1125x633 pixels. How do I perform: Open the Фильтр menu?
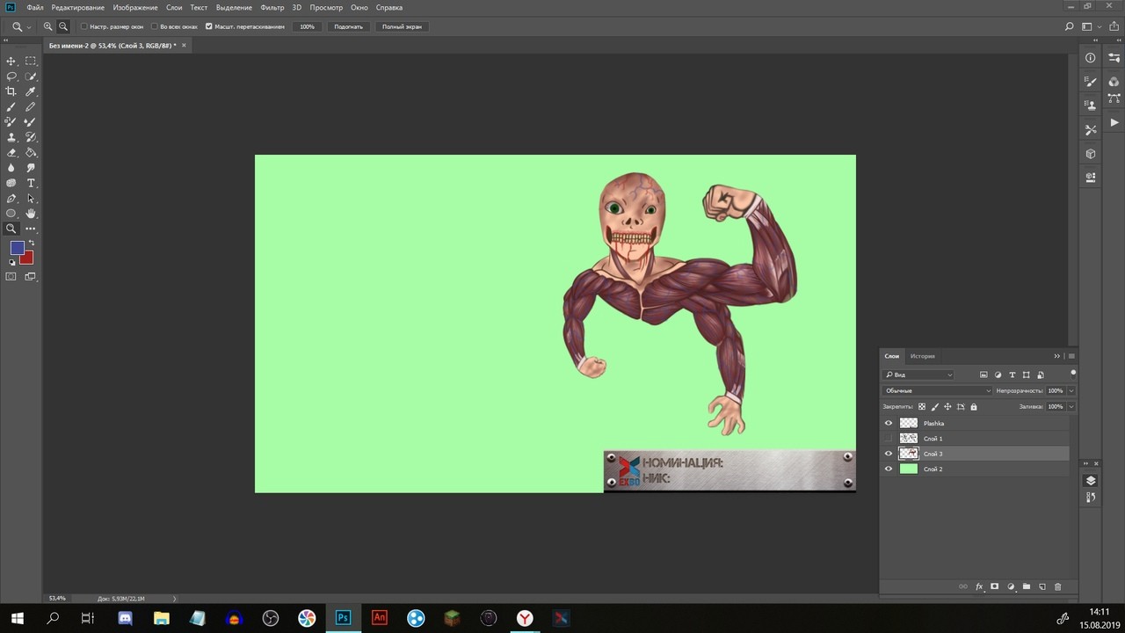pyautogui.click(x=272, y=7)
